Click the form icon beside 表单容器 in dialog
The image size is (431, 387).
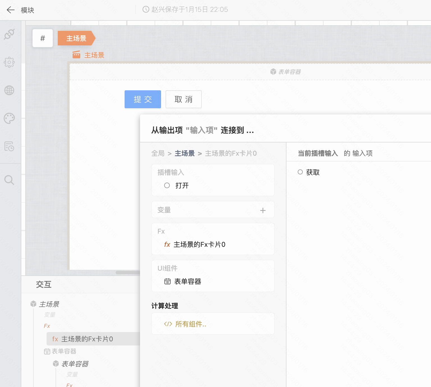pyautogui.click(x=168, y=282)
